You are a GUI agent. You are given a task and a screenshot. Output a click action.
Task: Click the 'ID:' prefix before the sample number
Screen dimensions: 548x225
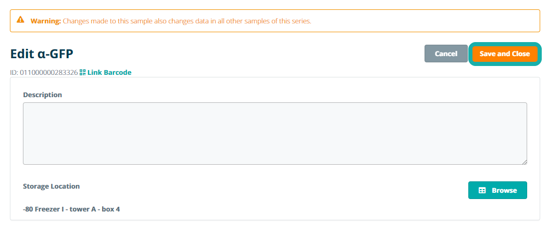point(14,73)
